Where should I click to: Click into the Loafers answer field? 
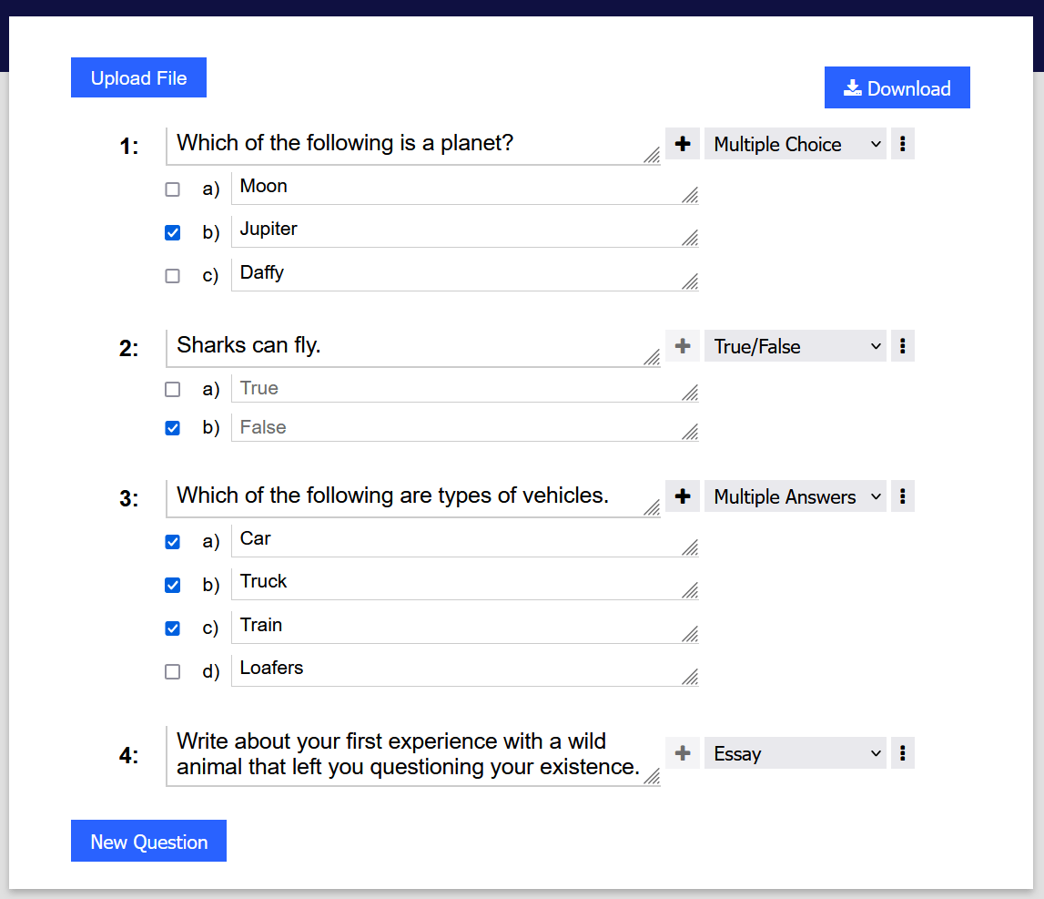click(465, 669)
